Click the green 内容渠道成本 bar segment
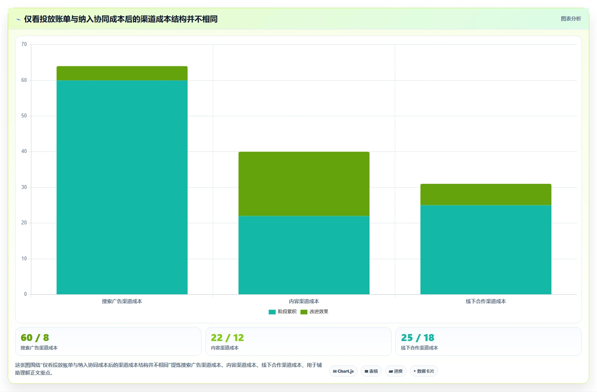This screenshot has height=392, width=597. pos(304,184)
